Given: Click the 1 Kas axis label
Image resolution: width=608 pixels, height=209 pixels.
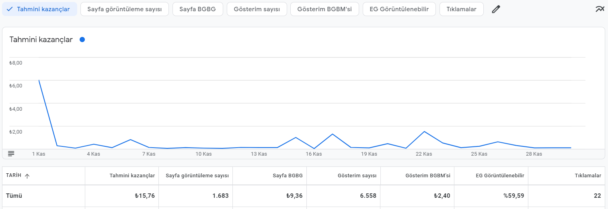Looking at the screenshot, I should pyautogui.click(x=39, y=154).
